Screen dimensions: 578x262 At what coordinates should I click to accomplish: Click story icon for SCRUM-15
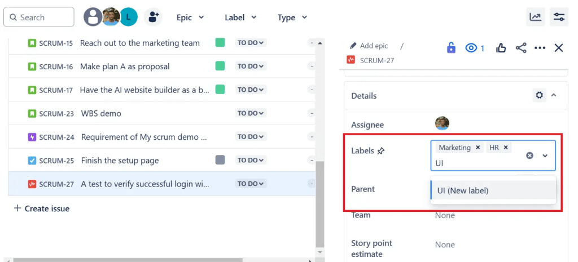[x=32, y=43]
